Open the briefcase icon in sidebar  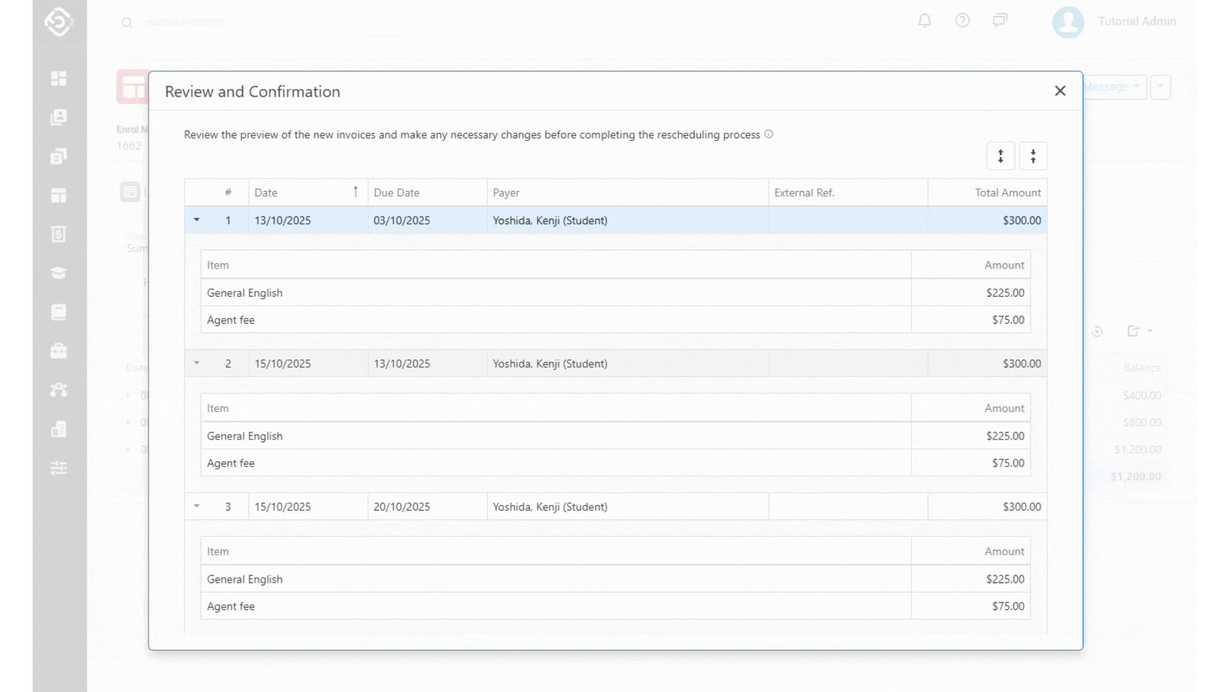[x=58, y=351]
